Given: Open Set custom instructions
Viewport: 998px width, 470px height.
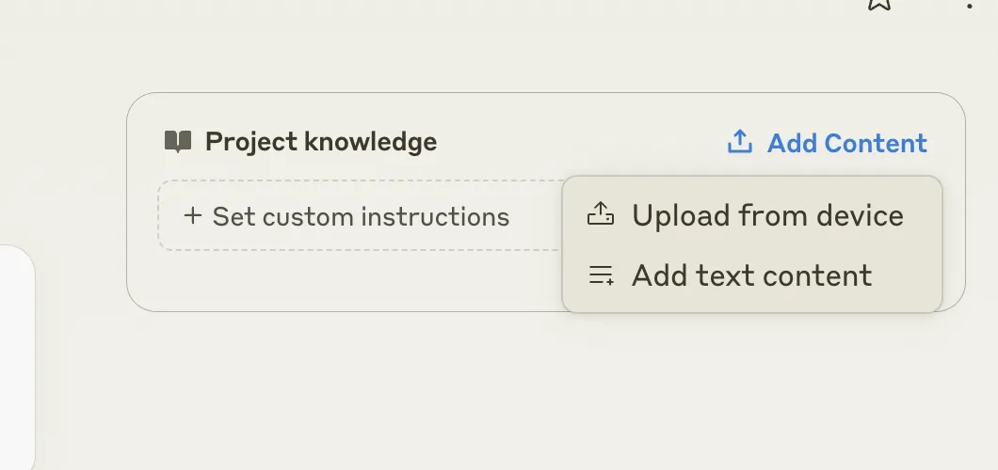Looking at the screenshot, I should coord(346,216).
